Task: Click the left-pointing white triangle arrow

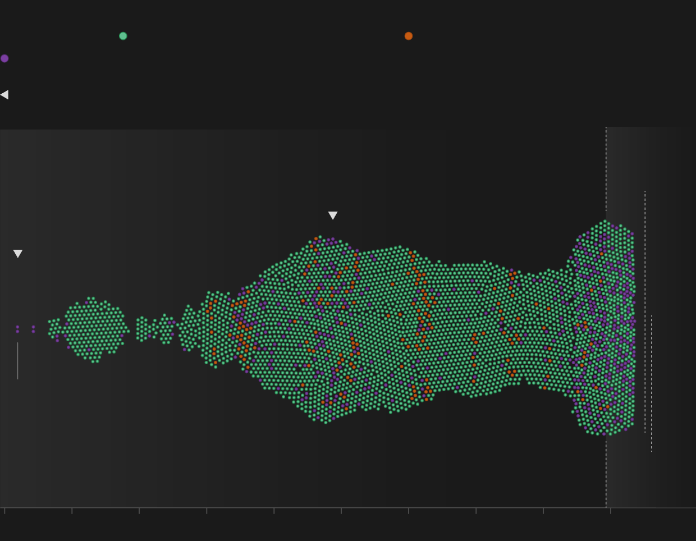Action: tap(4, 95)
